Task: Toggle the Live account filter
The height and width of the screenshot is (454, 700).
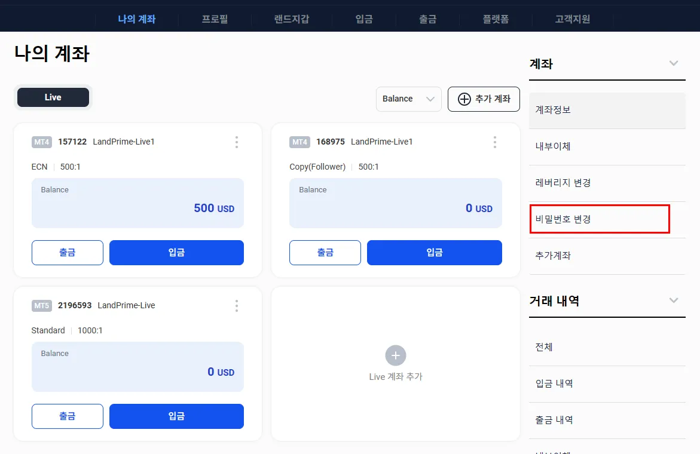Action: pos(53,97)
